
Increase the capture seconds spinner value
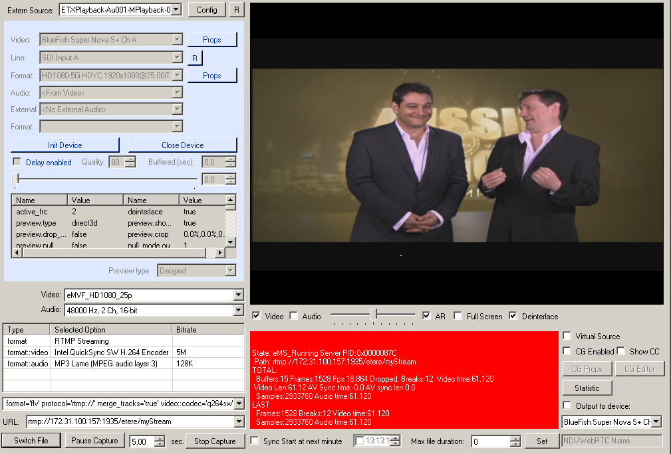click(x=160, y=438)
